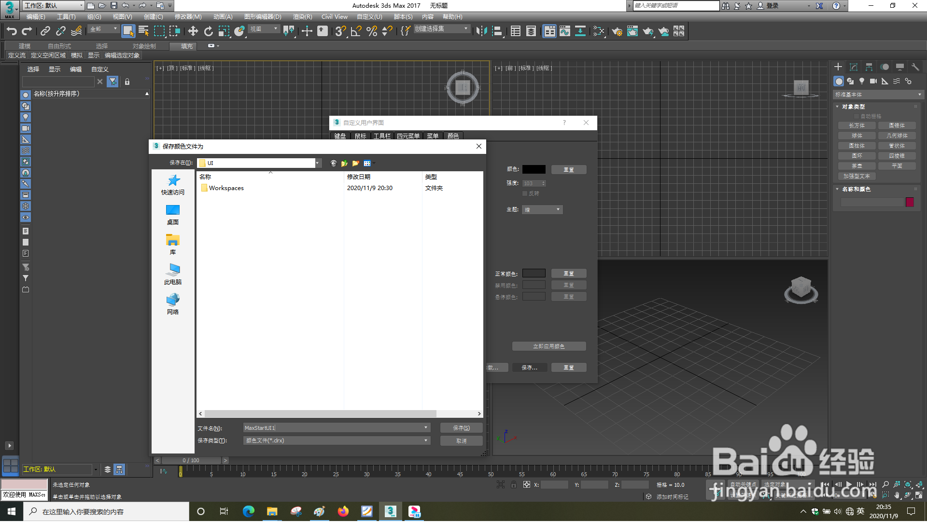Click Create New Folder icon in dialog

(356, 164)
